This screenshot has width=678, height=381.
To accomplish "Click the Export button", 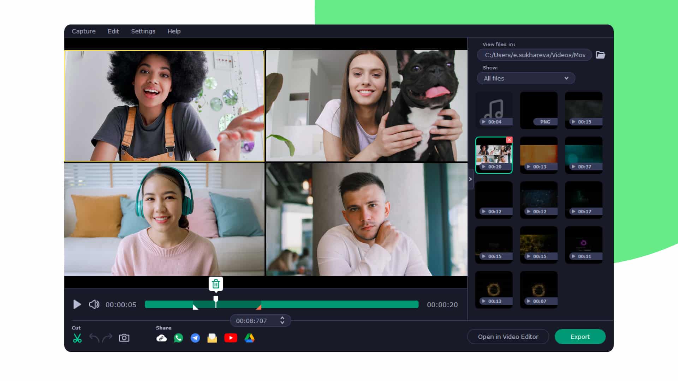I will click(580, 337).
